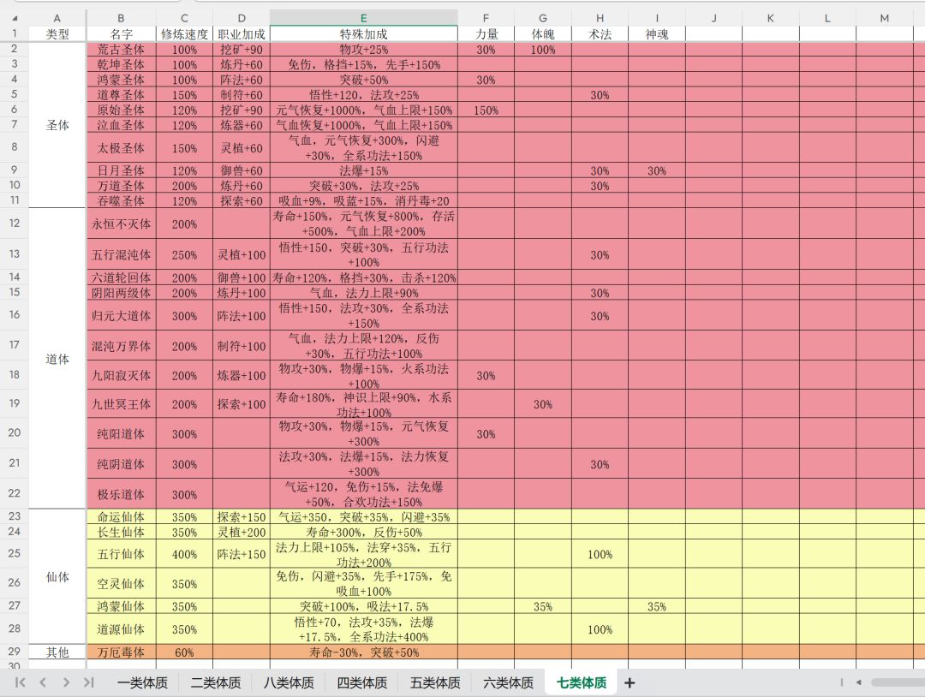This screenshot has height=697, width=925.
Task: Click the horizontal scrollbar left arrow
Action: [x=858, y=682]
